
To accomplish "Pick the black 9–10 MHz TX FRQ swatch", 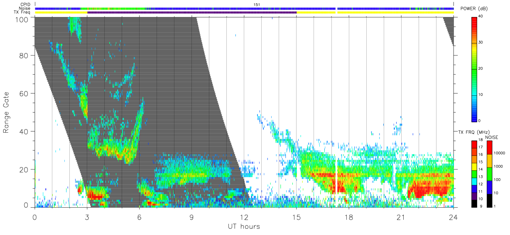I will coord(475,203).
